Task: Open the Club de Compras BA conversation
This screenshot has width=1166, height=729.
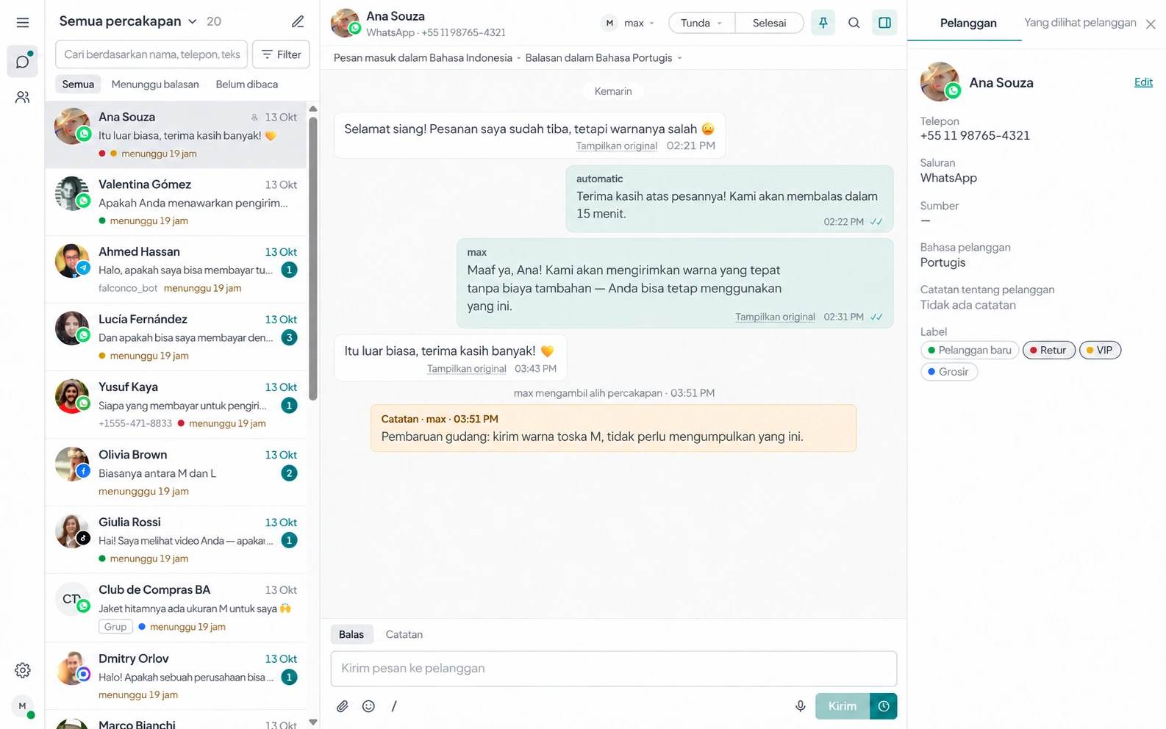Action: point(176,608)
